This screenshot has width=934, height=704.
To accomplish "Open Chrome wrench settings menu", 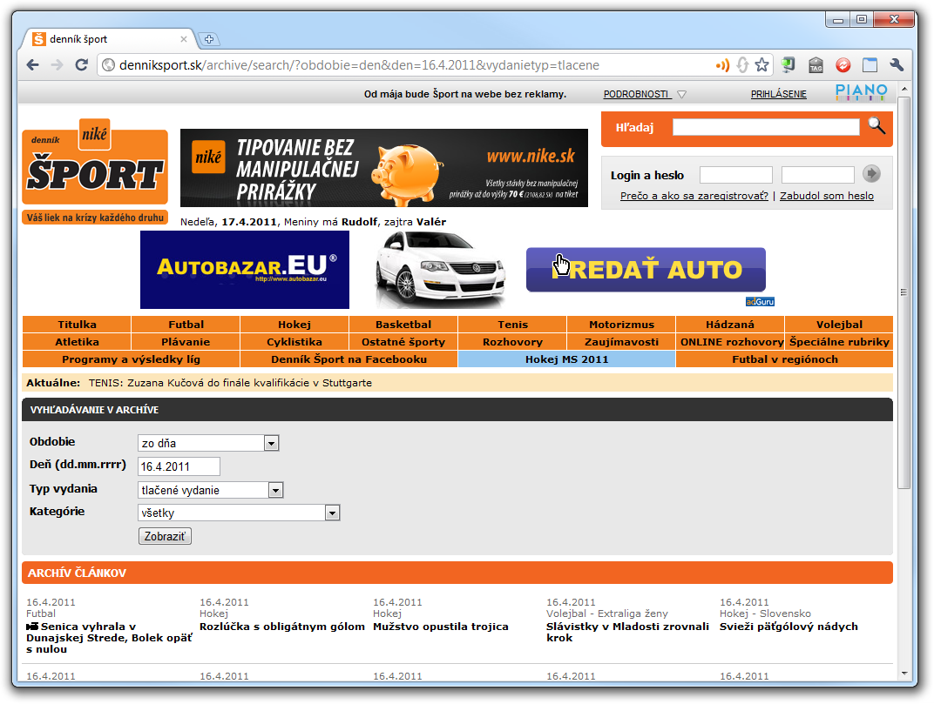I will [x=897, y=65].
